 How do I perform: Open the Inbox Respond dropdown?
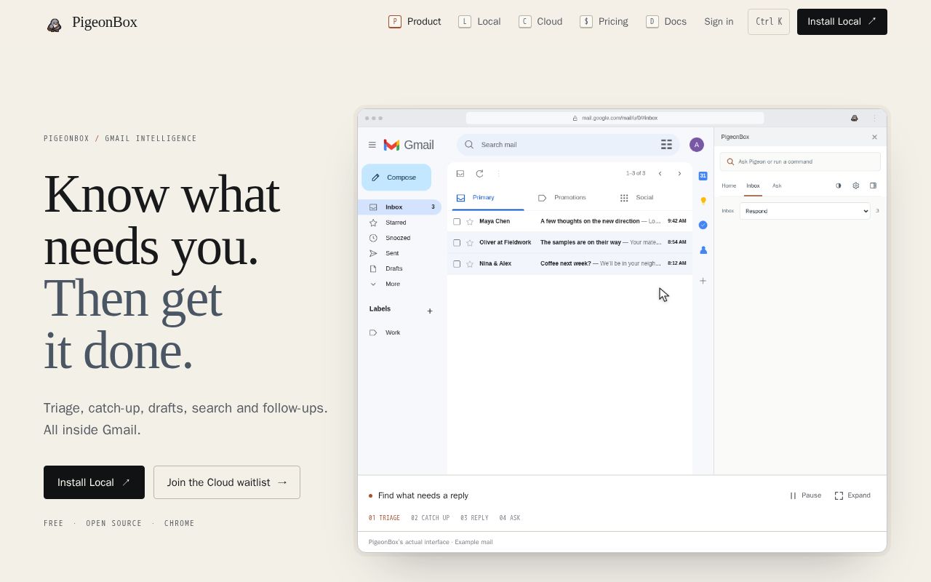pos(804,211)
